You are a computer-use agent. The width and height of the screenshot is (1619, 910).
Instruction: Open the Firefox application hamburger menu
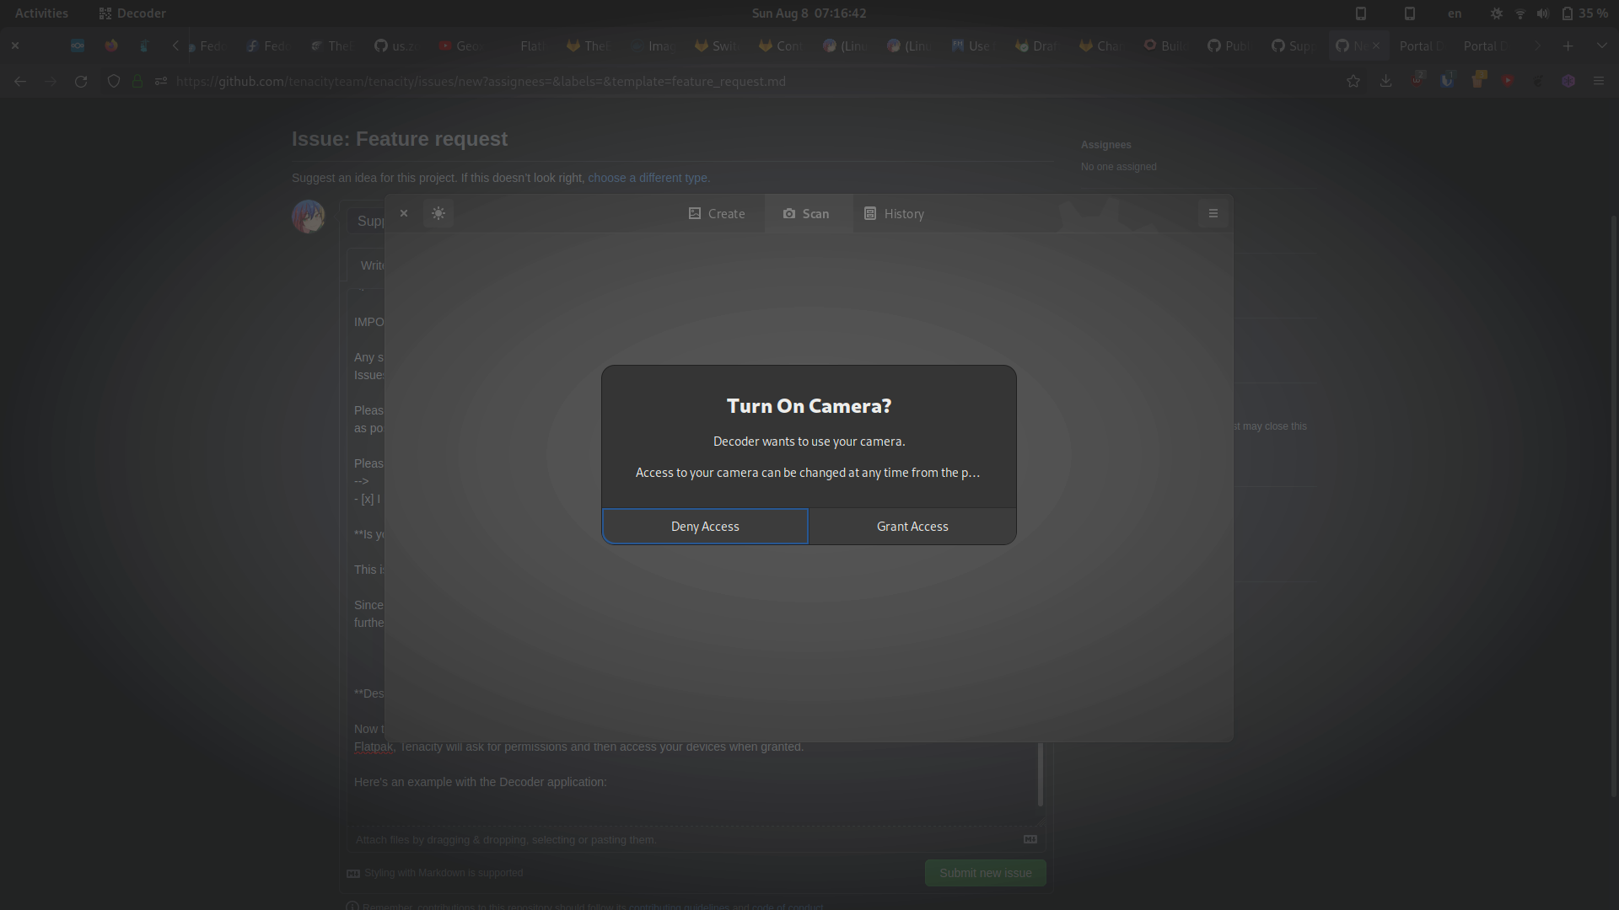coord(1599,82)
